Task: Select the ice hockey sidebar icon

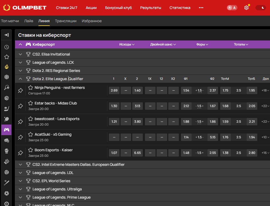Action: tap(7, 109)
